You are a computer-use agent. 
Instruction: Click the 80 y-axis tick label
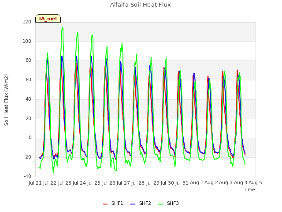pos(28,61)
